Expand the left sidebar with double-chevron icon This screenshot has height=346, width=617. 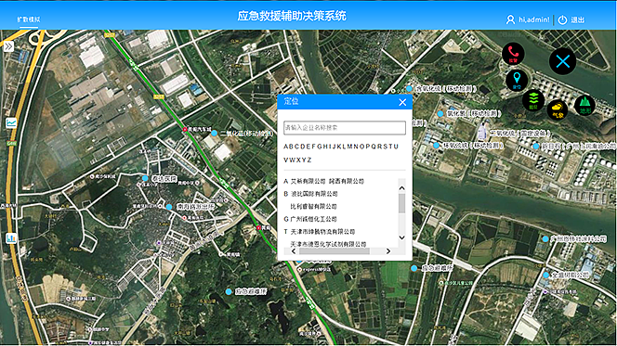[x=8, y=46]
